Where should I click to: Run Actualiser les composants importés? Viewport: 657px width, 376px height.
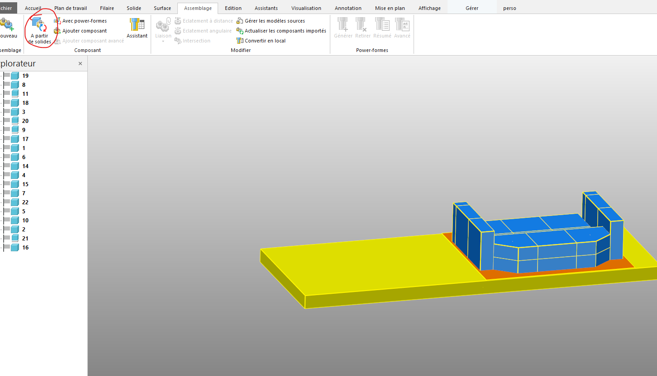pos(285,31)
